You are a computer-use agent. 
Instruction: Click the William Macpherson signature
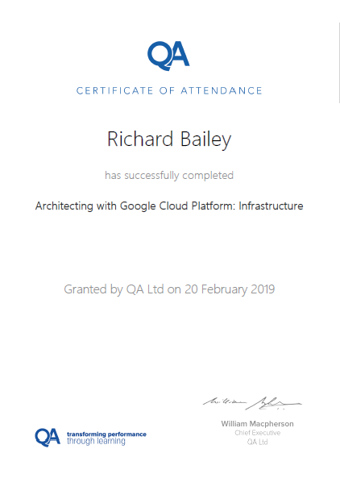252,403
